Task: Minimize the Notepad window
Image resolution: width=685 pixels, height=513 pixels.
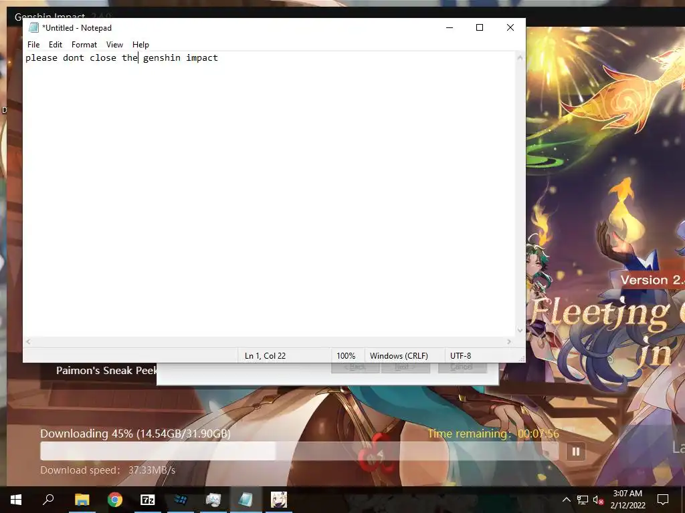Action: click(x=450, y=27)
